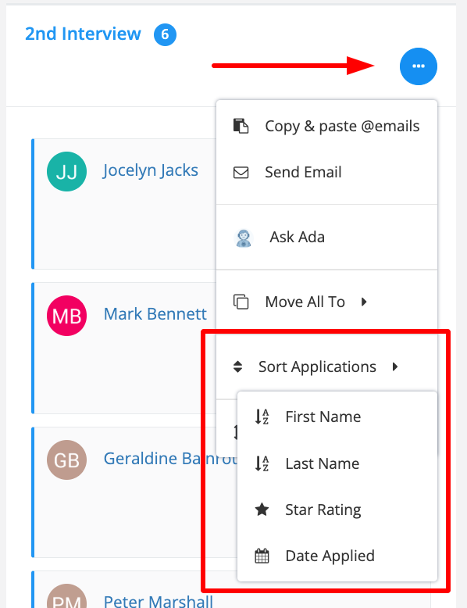This screenshot has height=608, width=467.
Task: Click the Move All To copy icon
Action: click(241, 302)
